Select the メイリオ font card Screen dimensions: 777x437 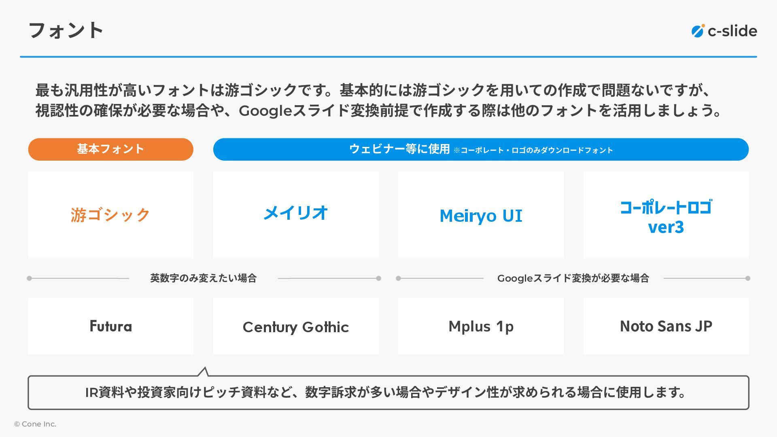[x=295, y=215]
